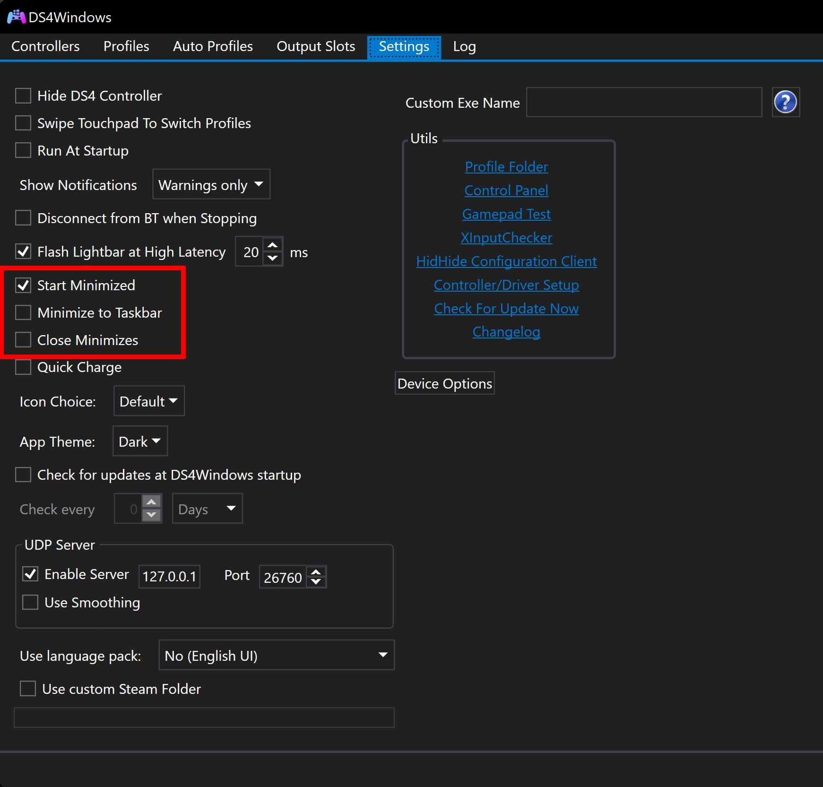Open the Show Notifications dropdown
Screen dimensions: 823x787
click(211, 184)
